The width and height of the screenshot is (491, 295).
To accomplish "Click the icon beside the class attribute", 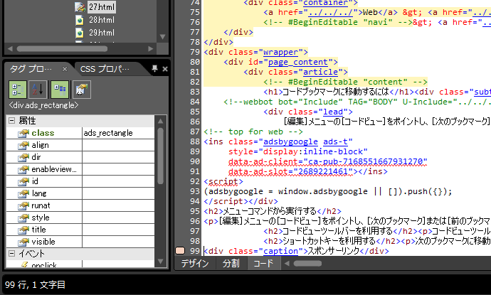I will click(23, 133).
